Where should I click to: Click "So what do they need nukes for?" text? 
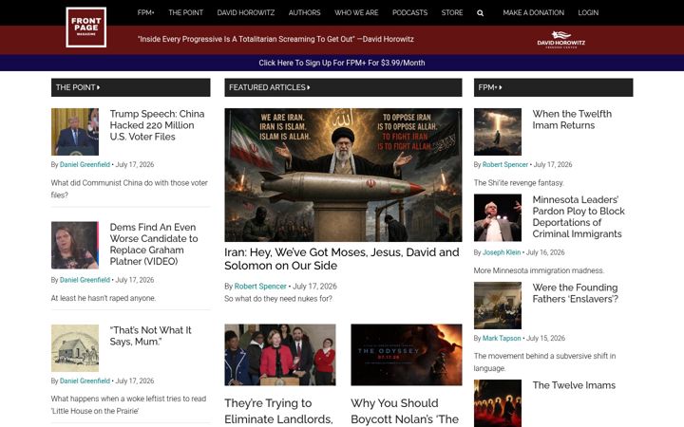278,299
